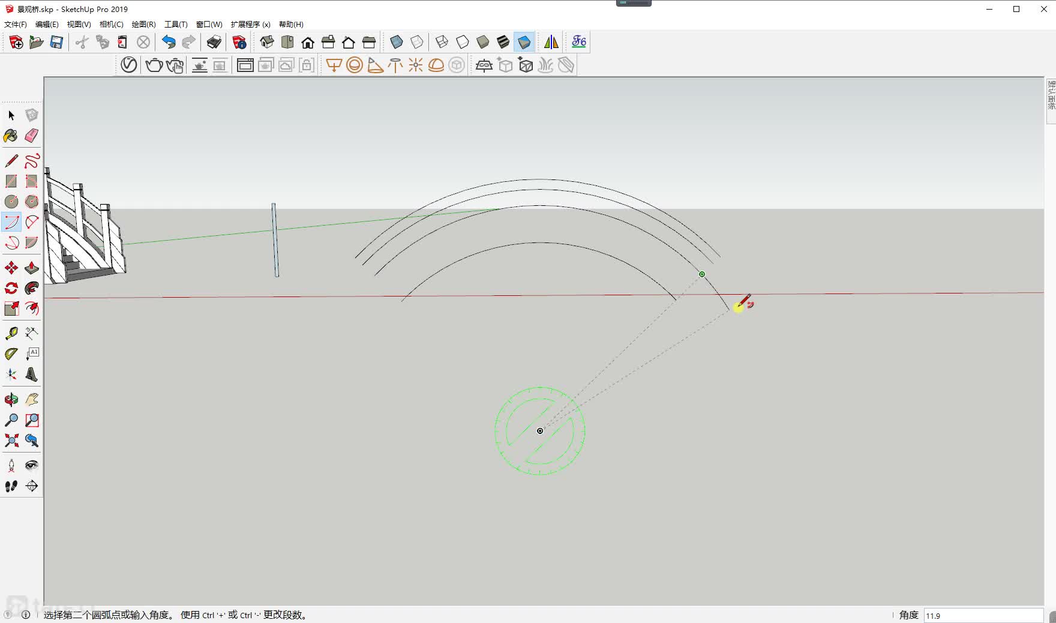The width and height of the screenshot is (1056, 623).
Task: Activate the Orbit camera tool
Action: [x=11, y=400]
